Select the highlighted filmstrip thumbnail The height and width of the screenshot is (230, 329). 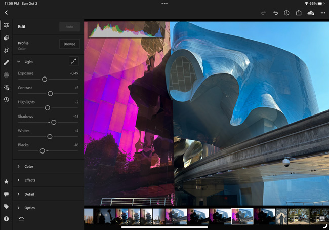pos(242,216)
